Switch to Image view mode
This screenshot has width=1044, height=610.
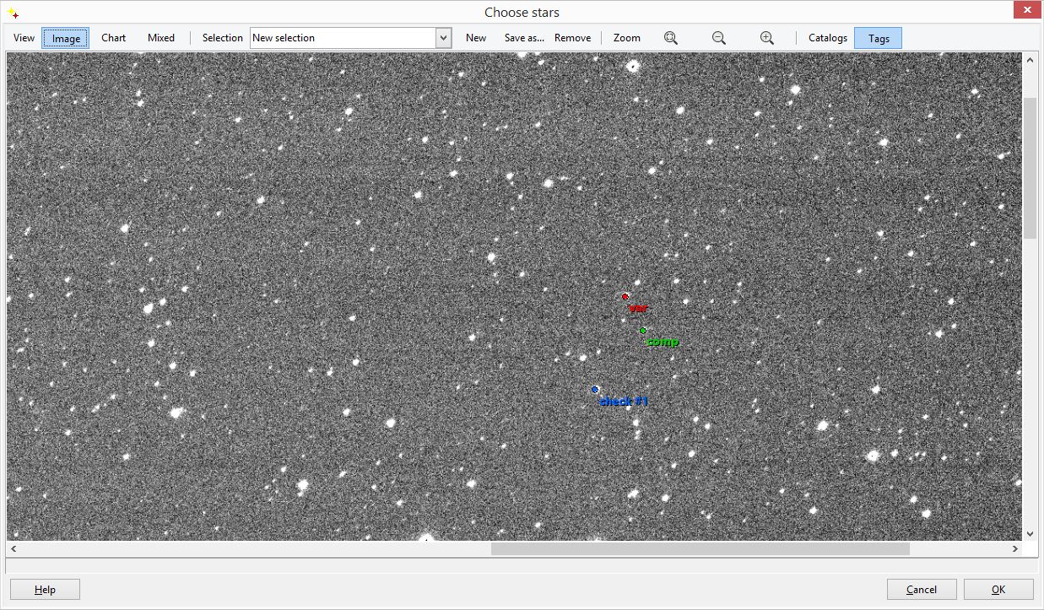pos(66,38)
